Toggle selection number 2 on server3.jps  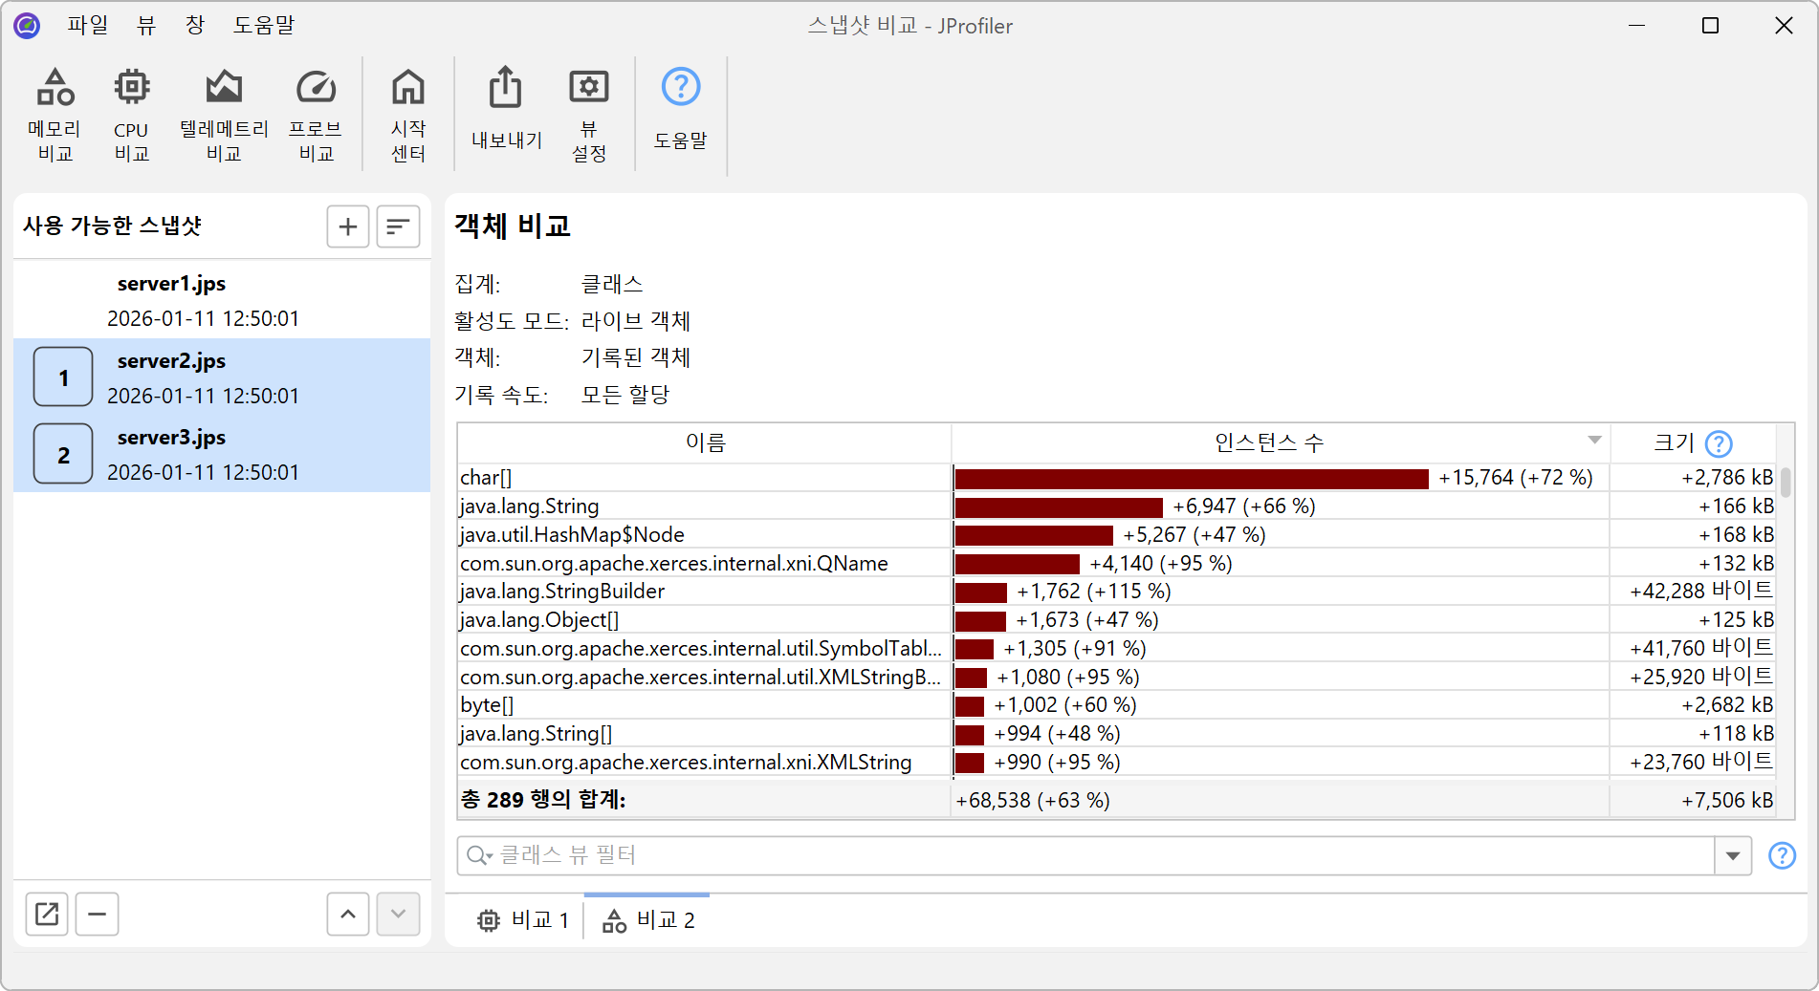pyautogui.click(x=63, y=454)
